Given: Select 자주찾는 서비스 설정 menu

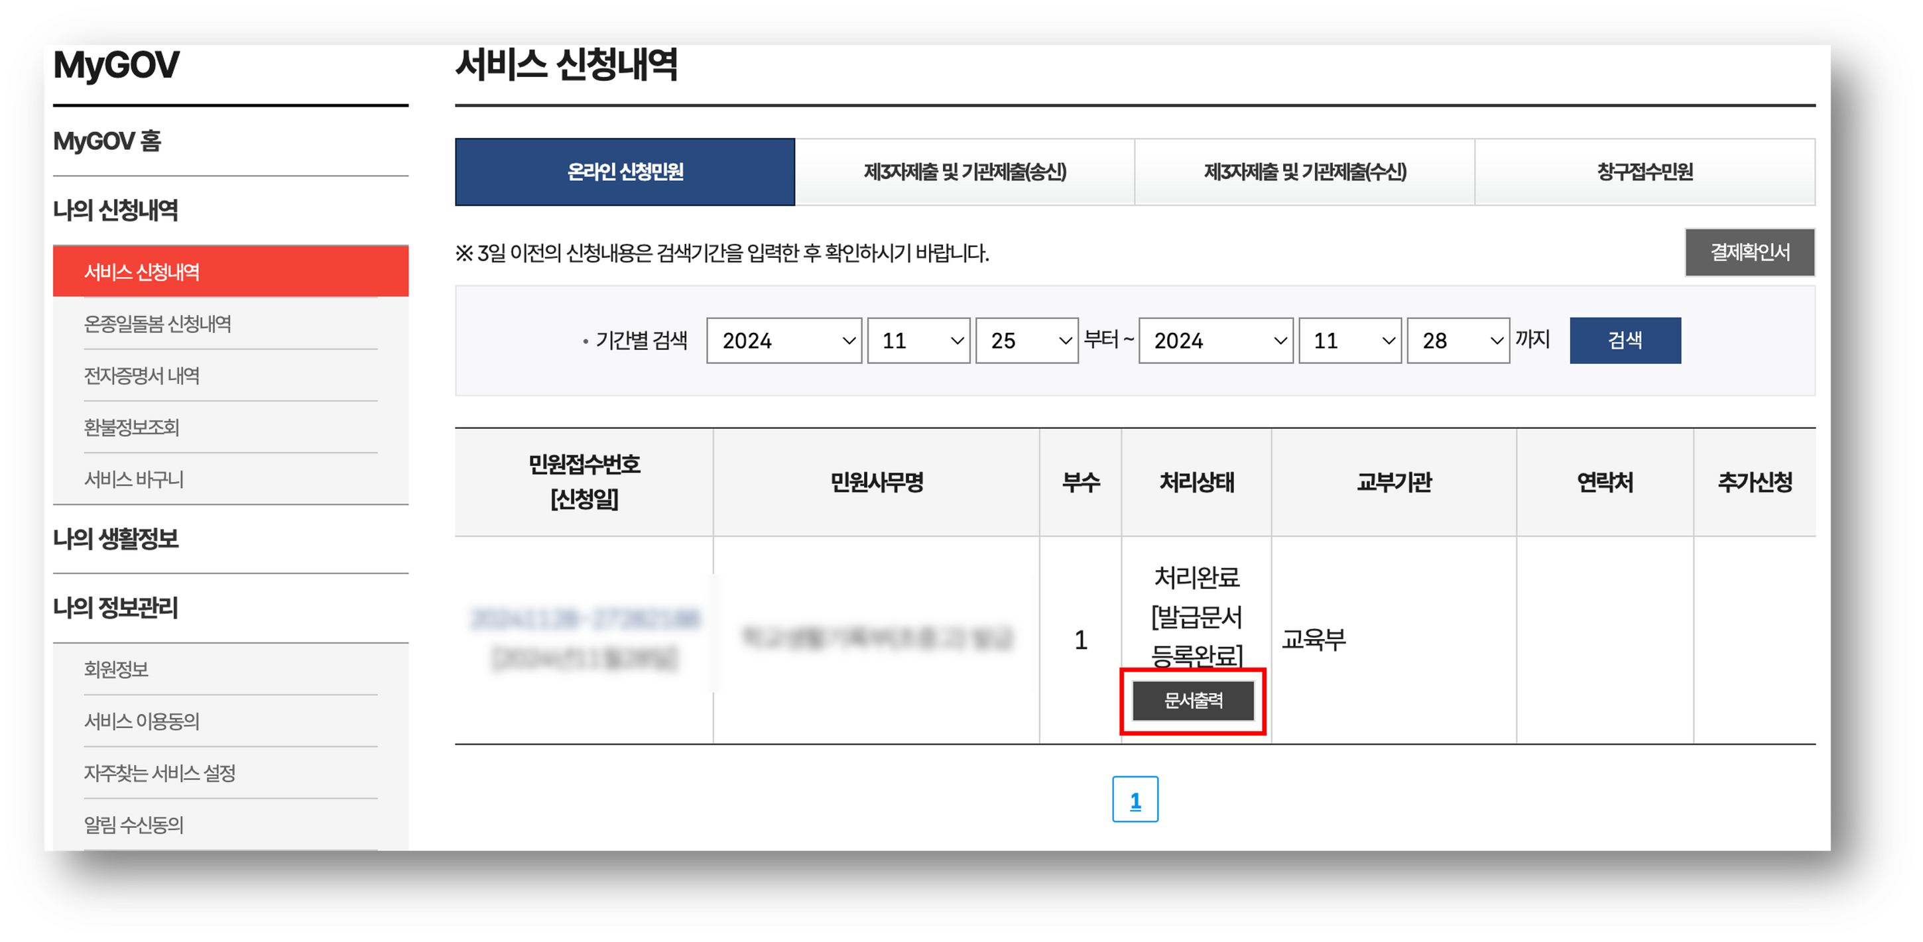Looking at the screenshot, I should [x=158, y=774].
